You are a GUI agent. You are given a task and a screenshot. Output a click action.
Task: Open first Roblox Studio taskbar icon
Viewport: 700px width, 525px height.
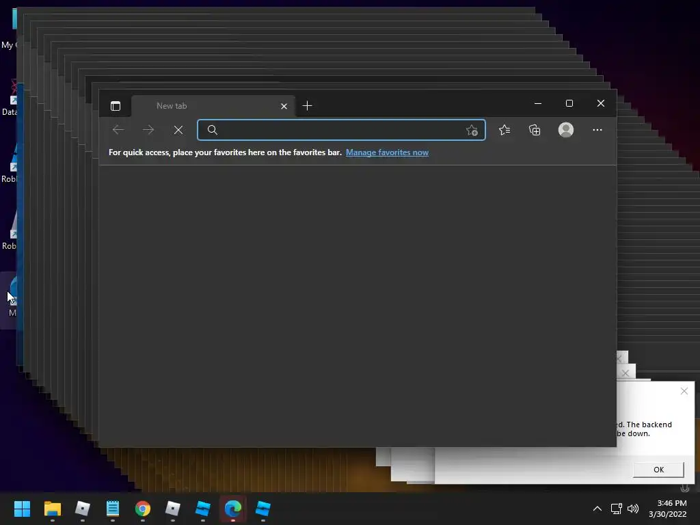coord(203,509)
